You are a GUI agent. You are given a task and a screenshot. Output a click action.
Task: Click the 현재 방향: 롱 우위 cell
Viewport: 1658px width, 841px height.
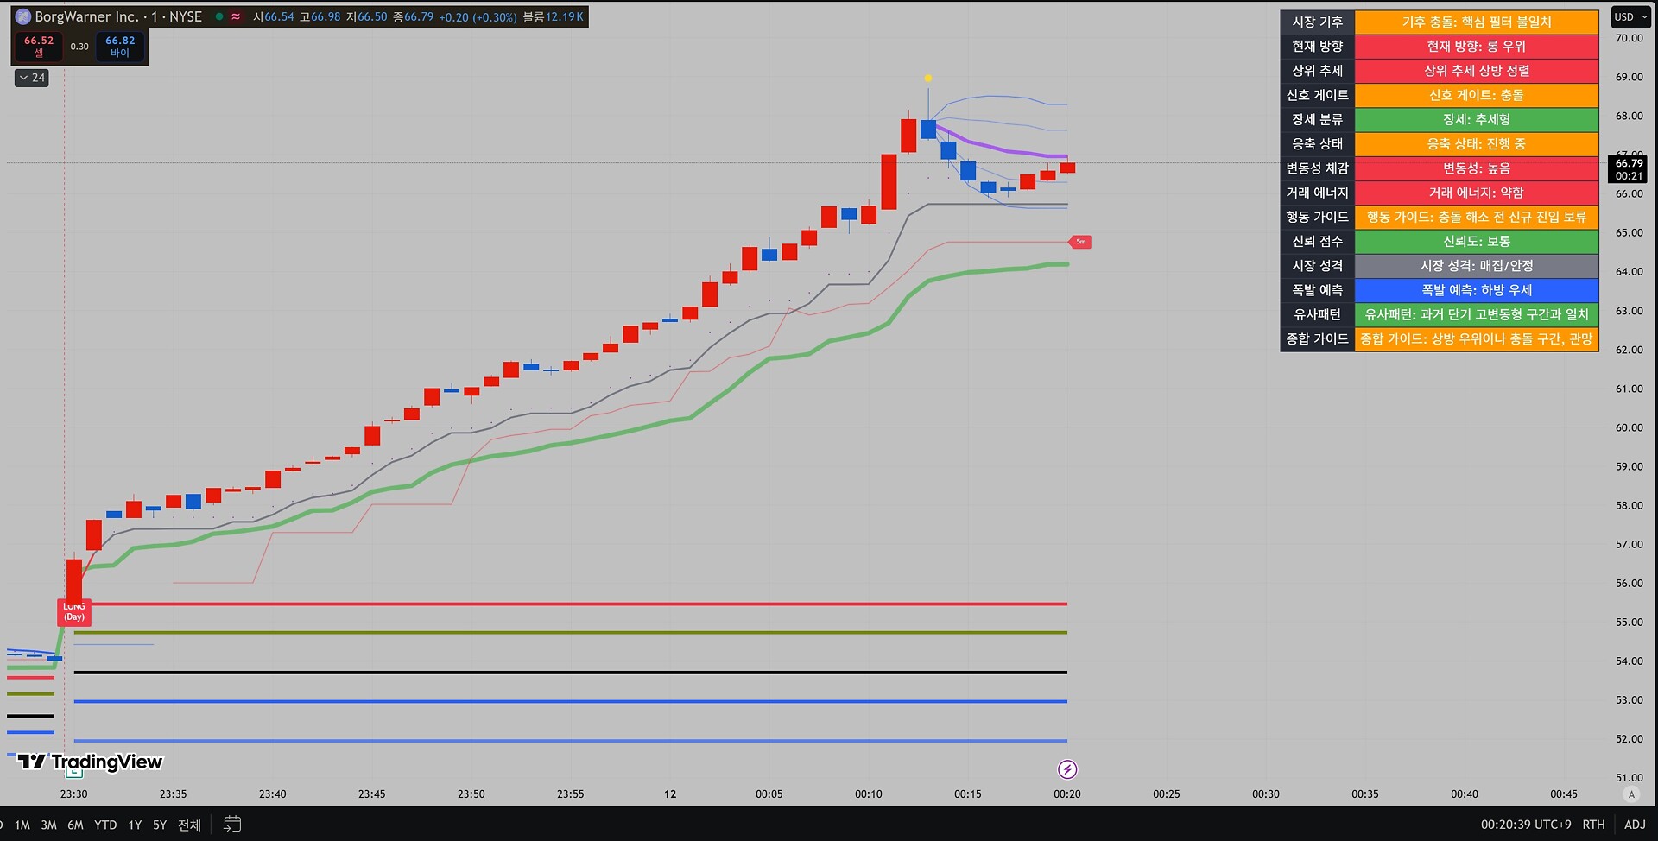tap(1477, 47)
